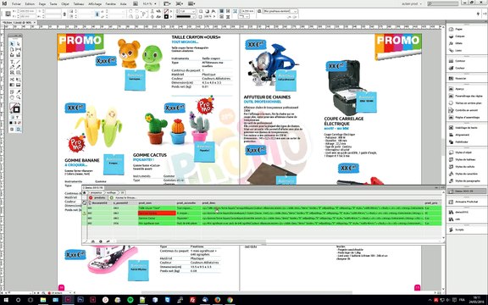Click the prod_desc column header
Screen dimensions: 488x305
[313, 203]
